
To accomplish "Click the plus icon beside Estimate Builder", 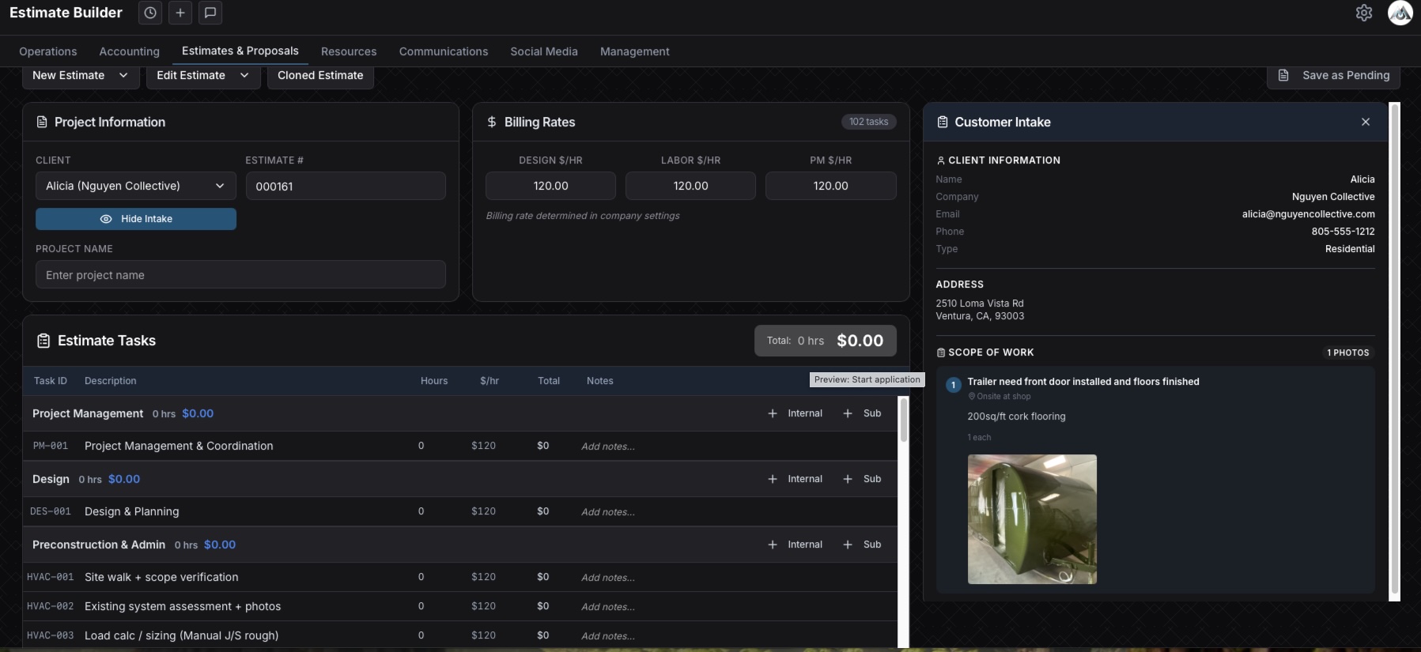I will pos(180,13).
